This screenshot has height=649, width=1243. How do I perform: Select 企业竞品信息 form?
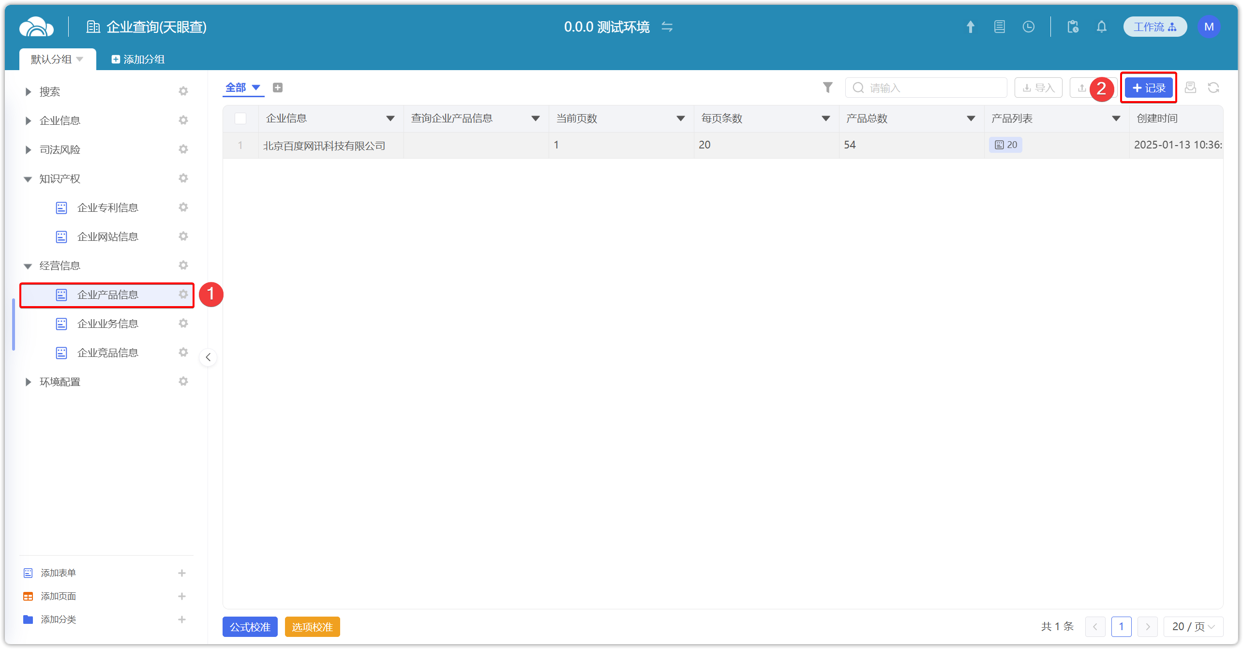pyautogui.click(x=107, y=353)
